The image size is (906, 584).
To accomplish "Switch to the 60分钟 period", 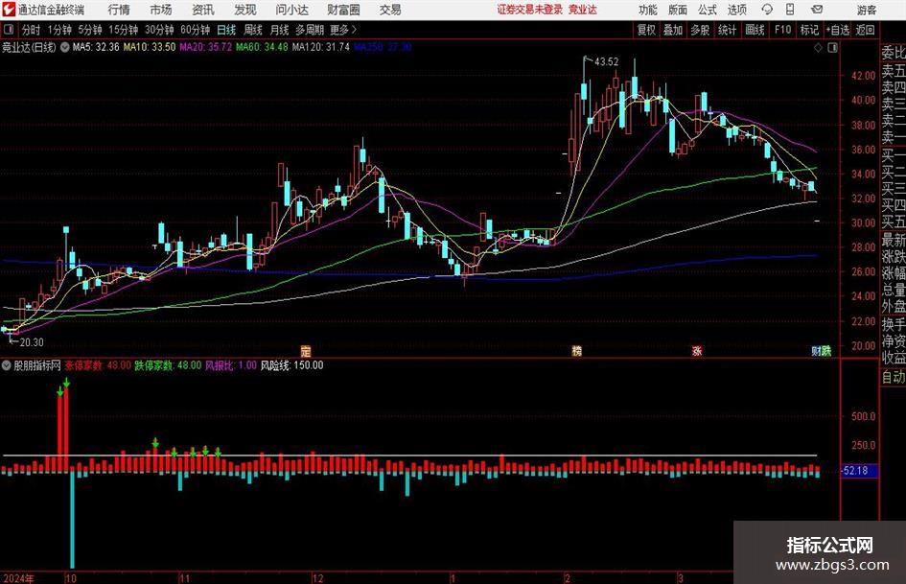I will point(195,30).
